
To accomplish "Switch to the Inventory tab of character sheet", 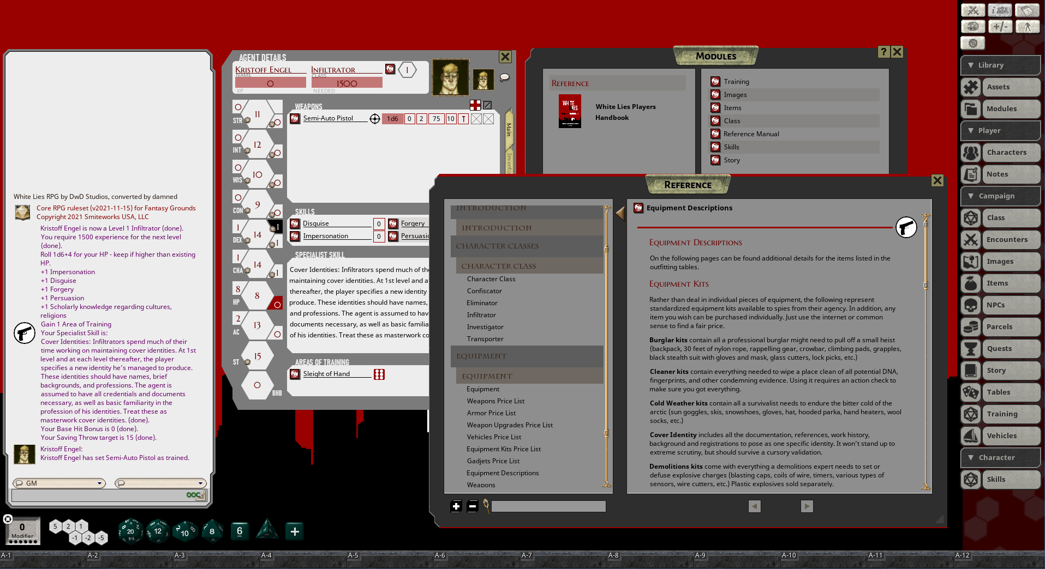I will (509, 162).
